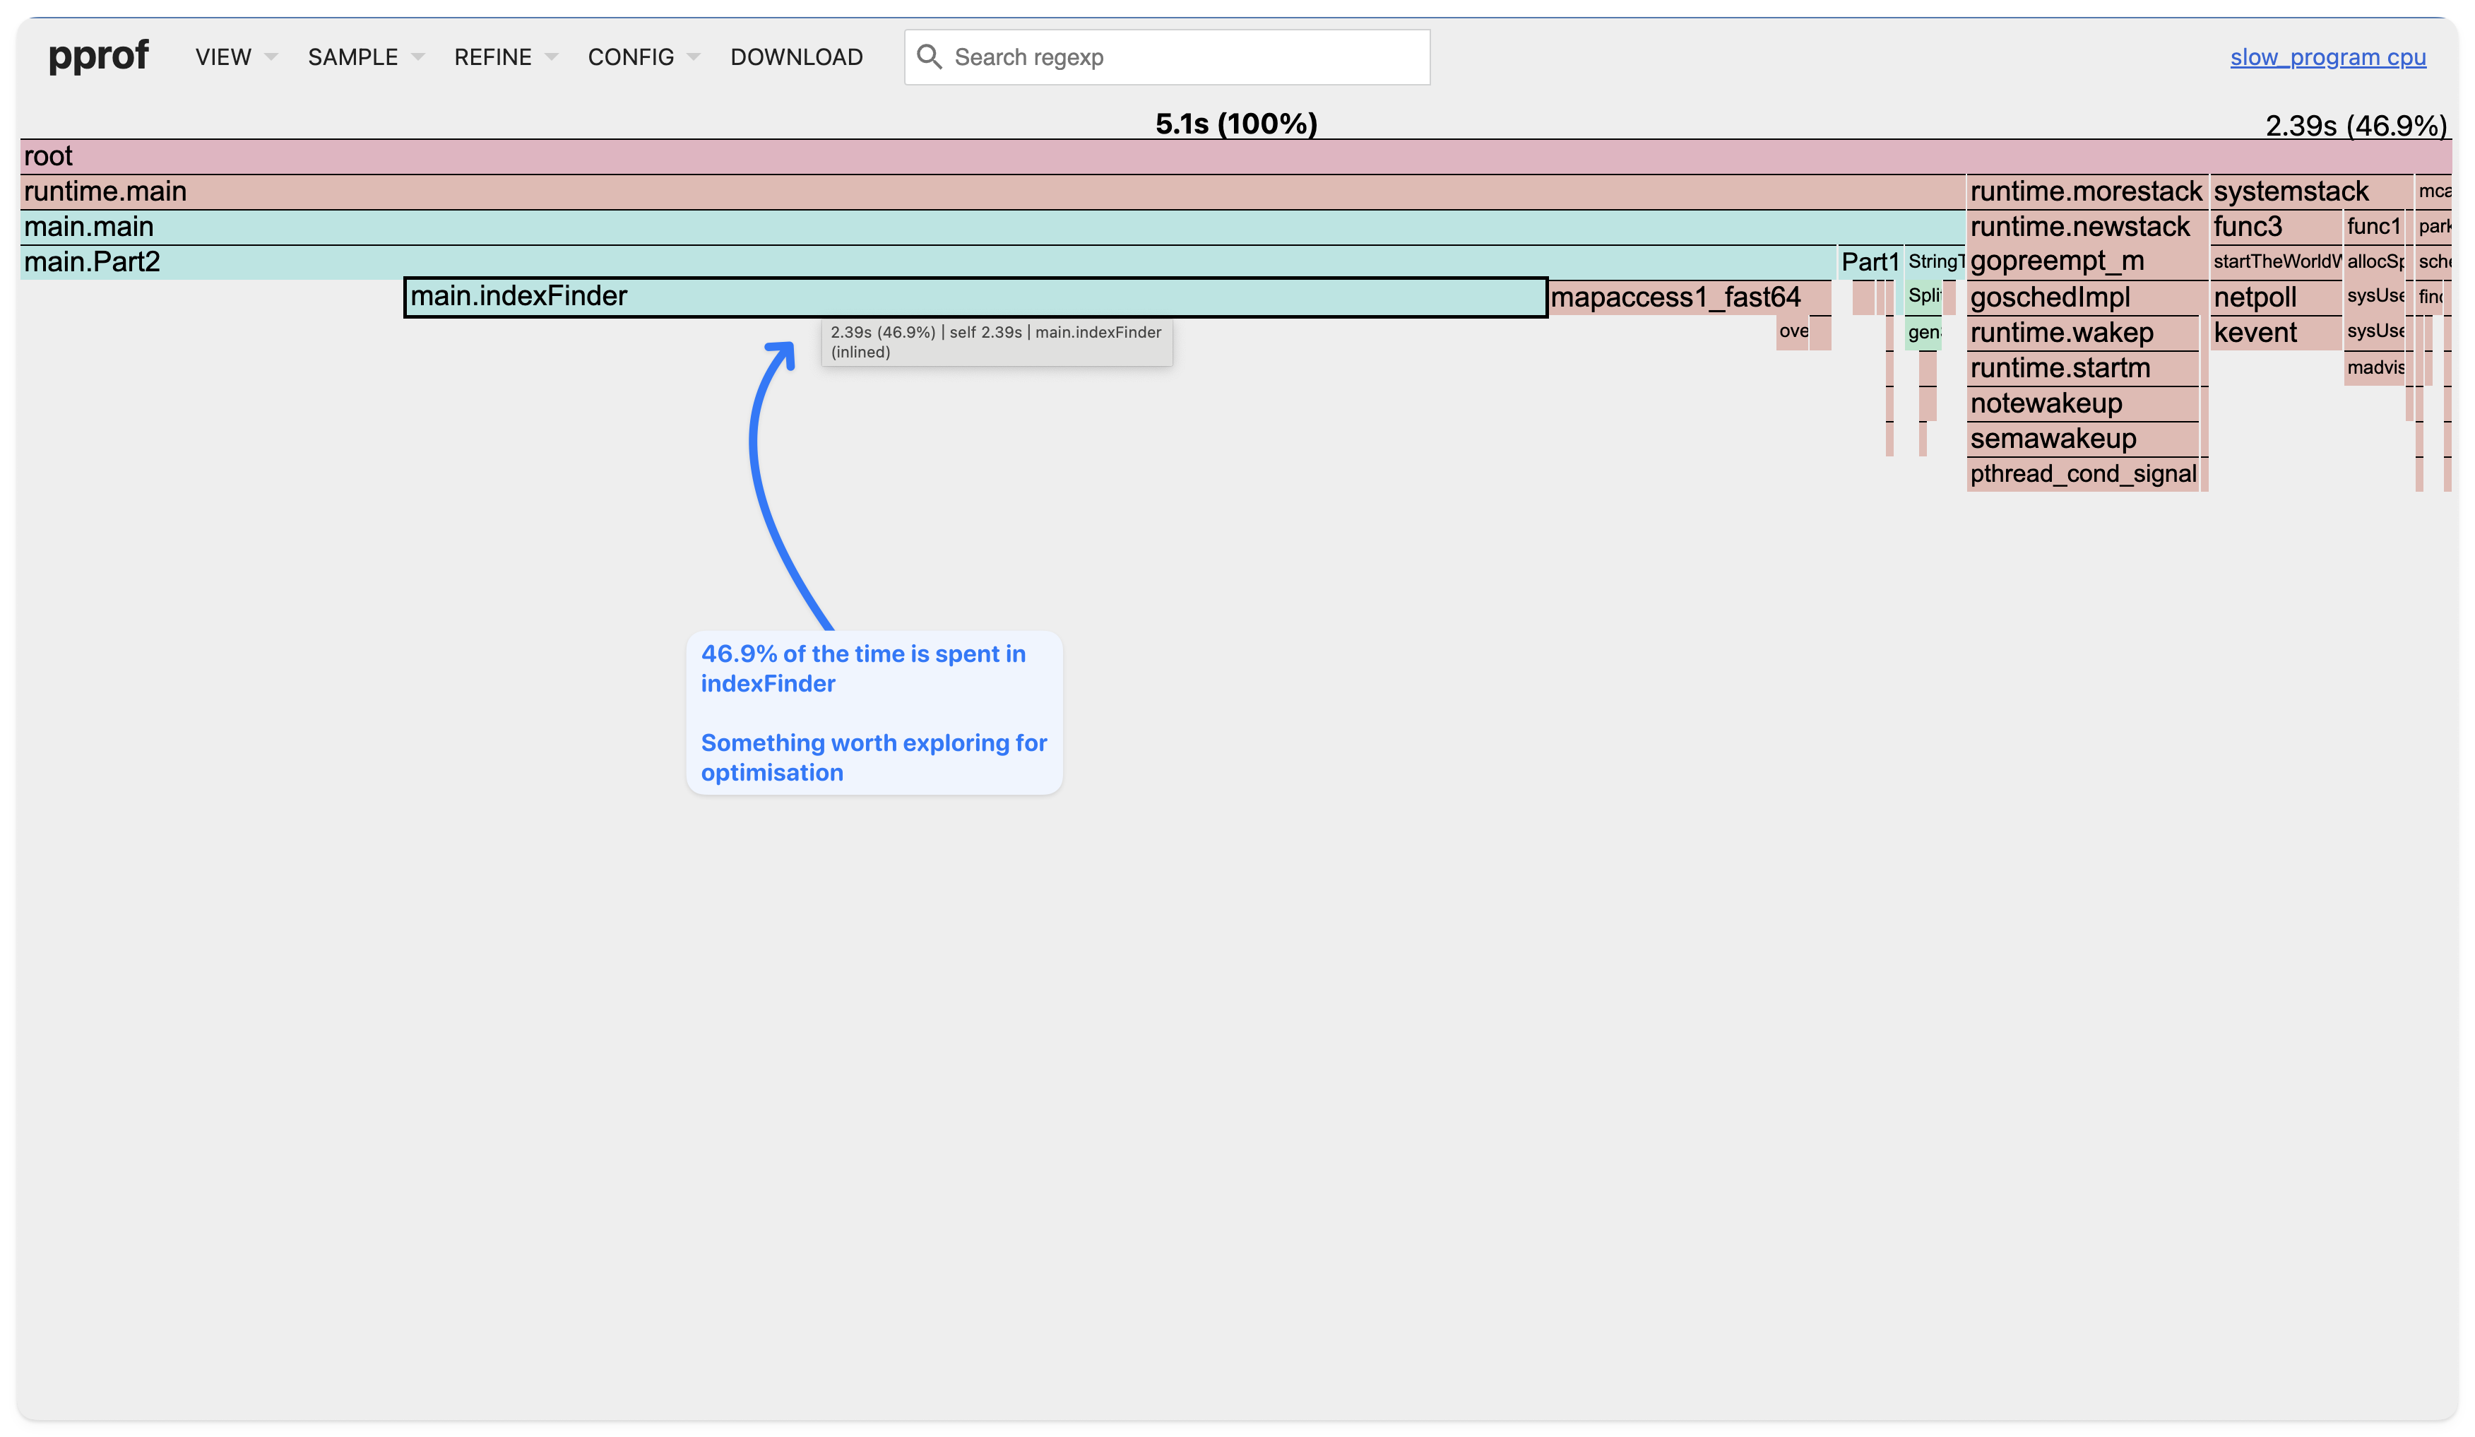Select the main.indexFinder frame

pos(975,297)
